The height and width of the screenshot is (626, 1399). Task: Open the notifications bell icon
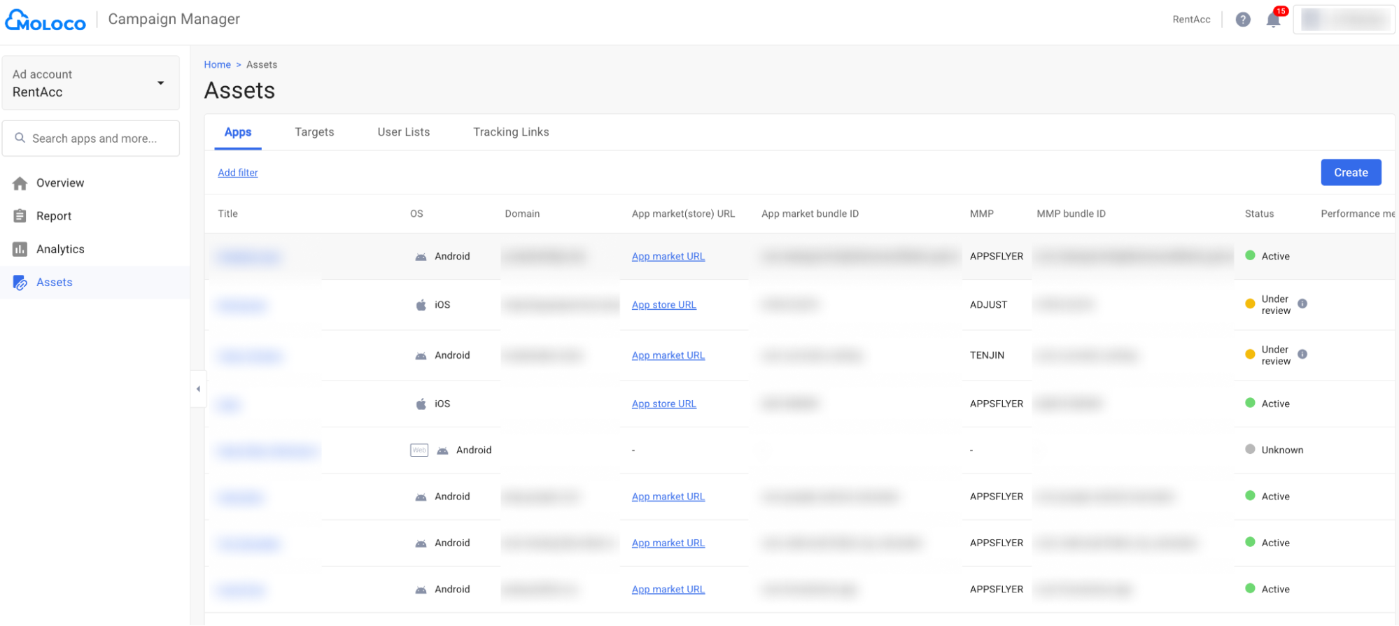pyautogui.click(x=1273, y=20)
